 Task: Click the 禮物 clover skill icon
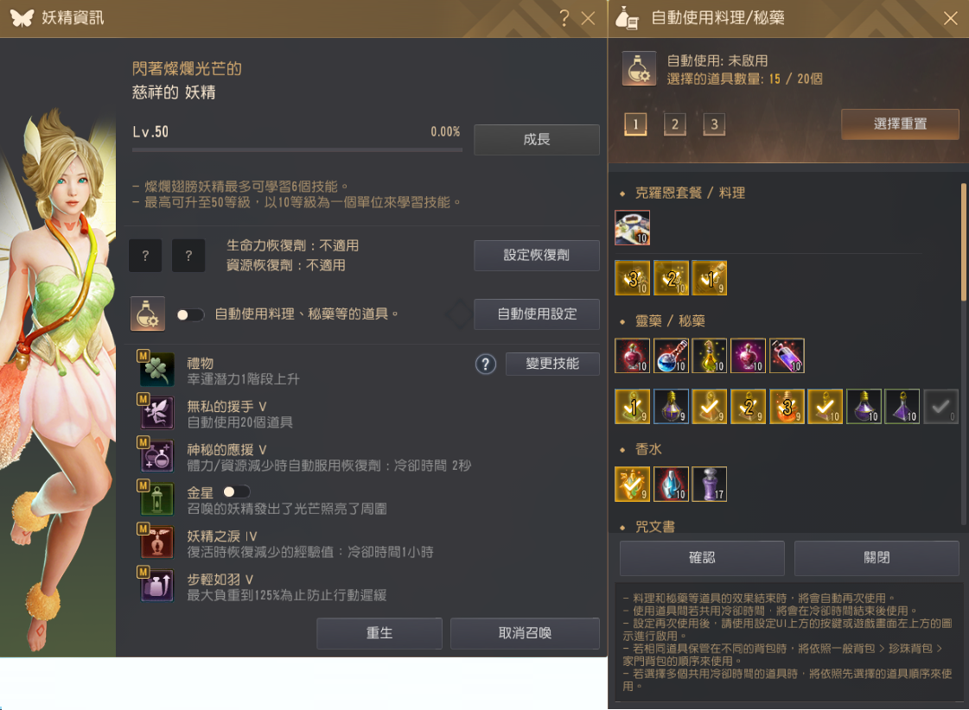[156, 369]
